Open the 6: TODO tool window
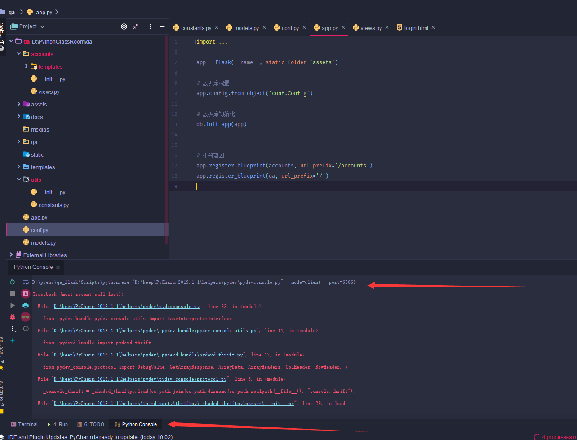 point(91,424)
